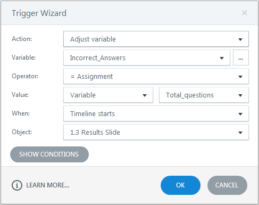Select the 1.3 Results Slide object dropdown
This screenshot has height=205, width=259.
(x=156, y=132)
